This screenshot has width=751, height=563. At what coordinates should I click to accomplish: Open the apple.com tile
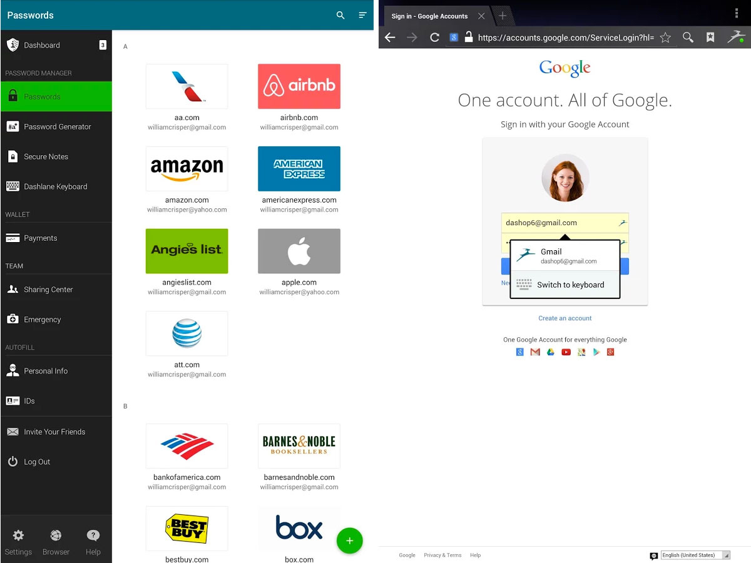point(299,251)
